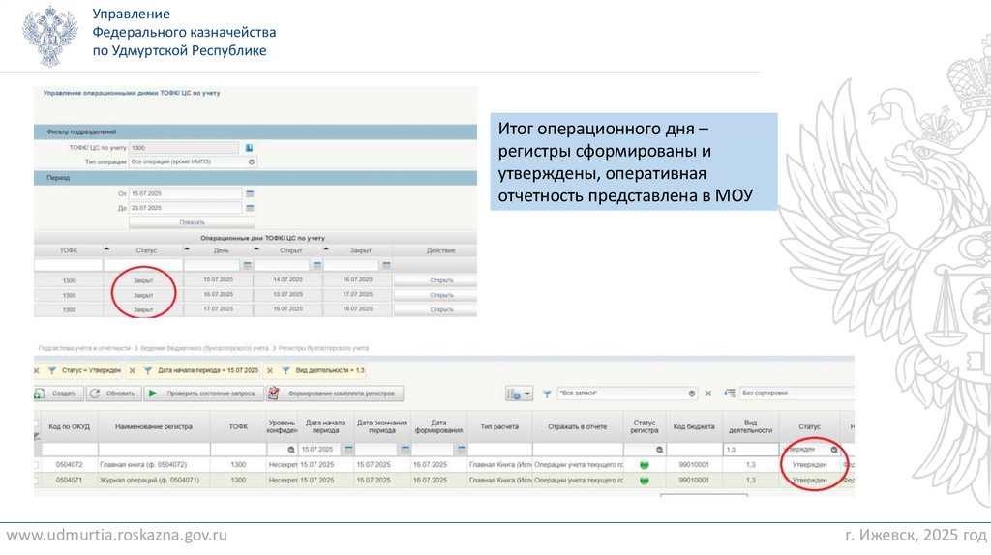This screenshot has height=555, width=991.
Task: Open the Без сортировки sorting dropdown
Action: click(796, 393)
